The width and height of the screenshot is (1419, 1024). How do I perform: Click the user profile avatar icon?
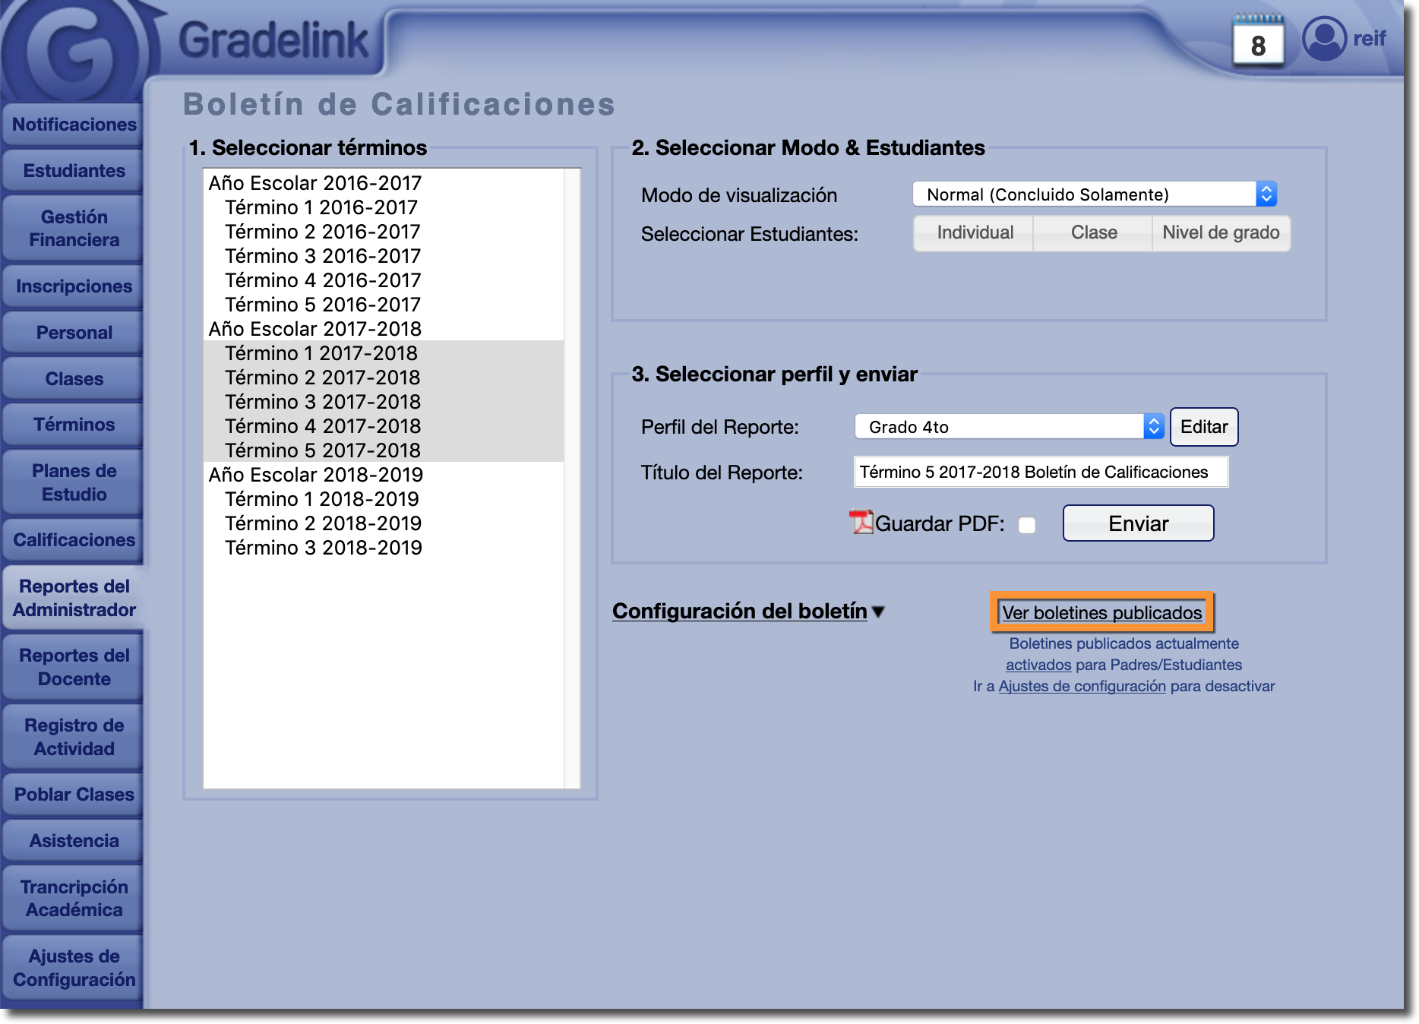point(1324,38)
